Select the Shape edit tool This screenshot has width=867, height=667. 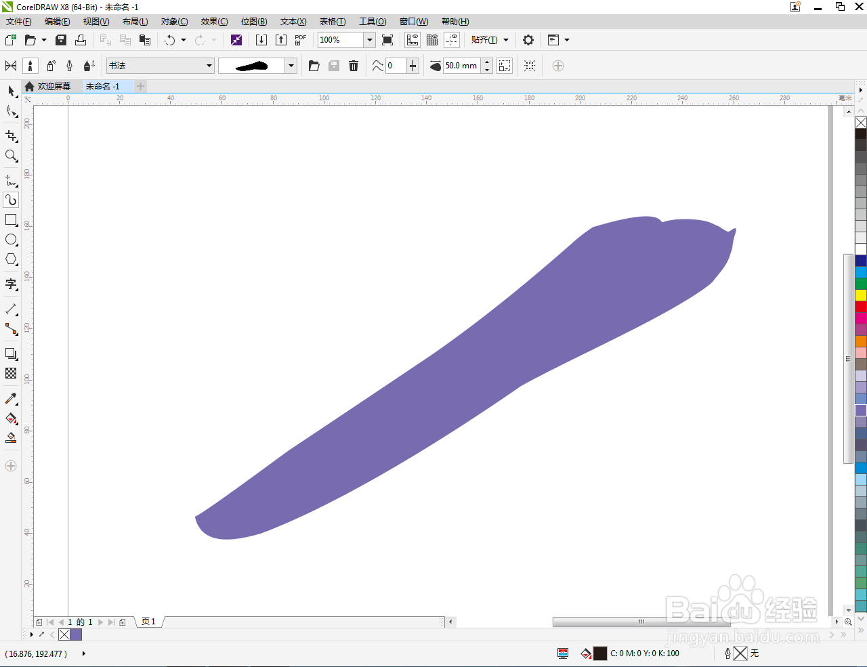(11, 112)
